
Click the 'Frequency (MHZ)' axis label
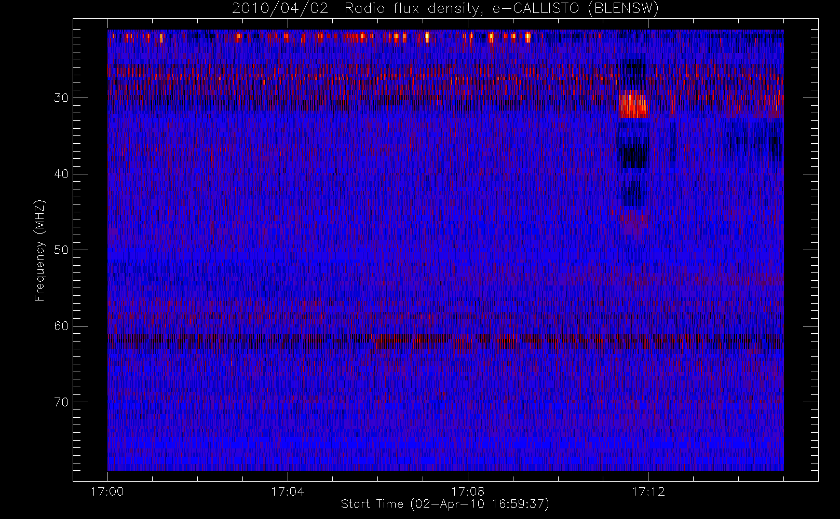click(40, 250)
